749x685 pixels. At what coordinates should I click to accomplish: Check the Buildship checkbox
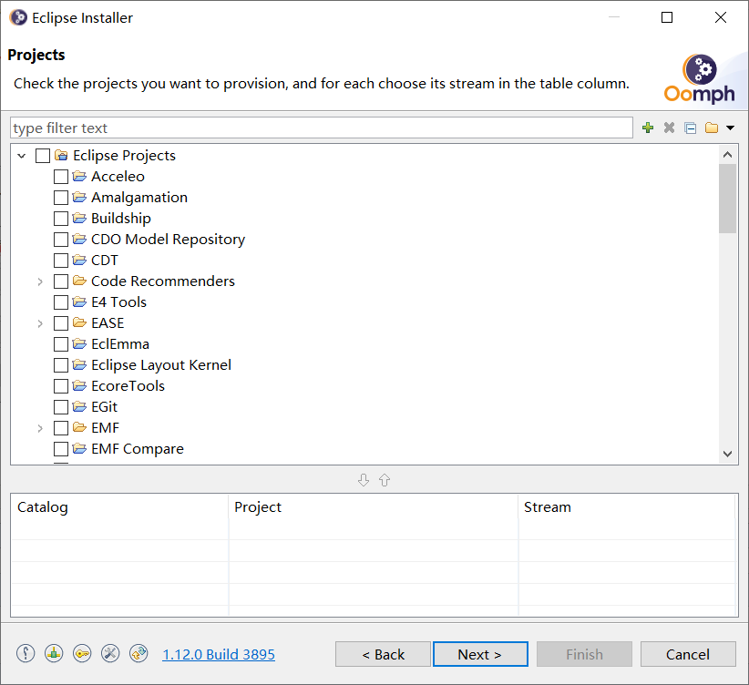61,219
